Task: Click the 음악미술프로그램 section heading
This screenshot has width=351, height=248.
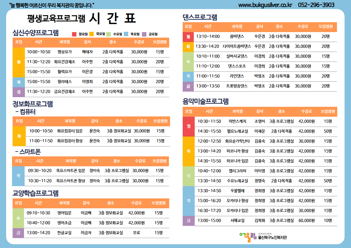Action: [x=206, y=101]
